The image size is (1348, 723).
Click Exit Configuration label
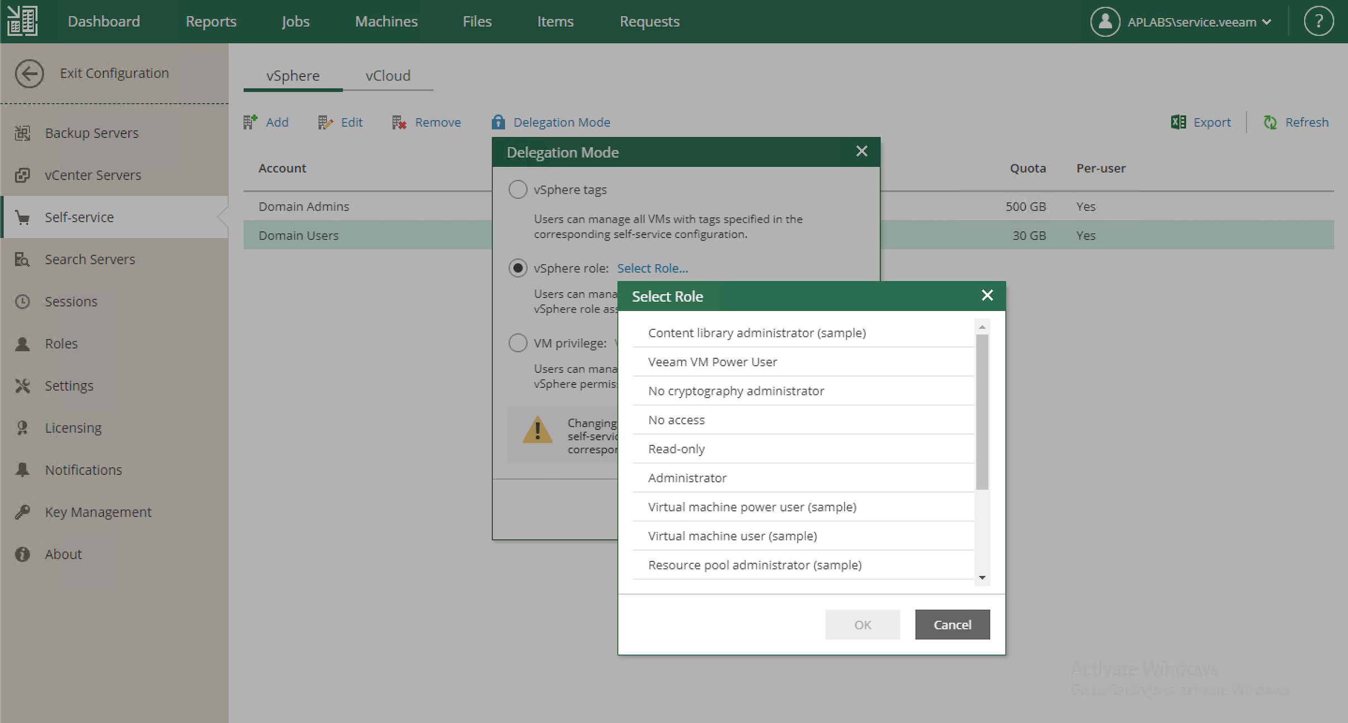click(x=114, y=73)
